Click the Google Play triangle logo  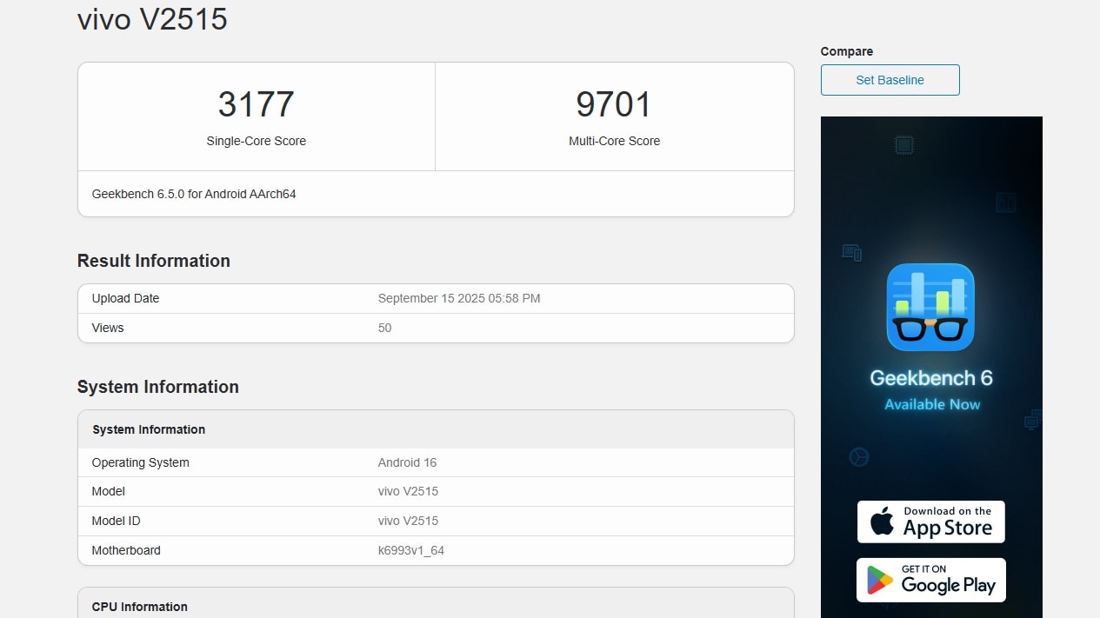pos(880,581)
